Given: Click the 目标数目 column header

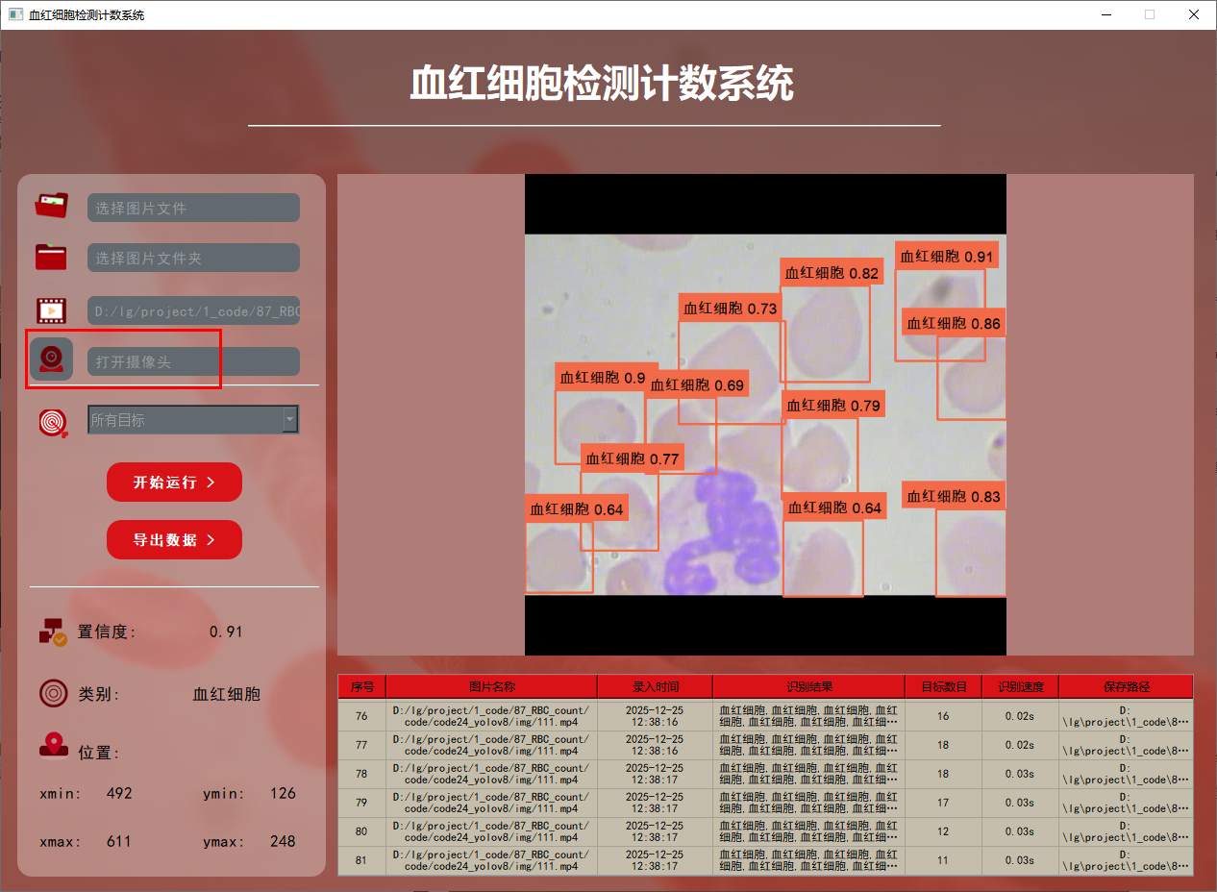Looking at the screenshot, I should pyautogui.click(x=944, y=686).
